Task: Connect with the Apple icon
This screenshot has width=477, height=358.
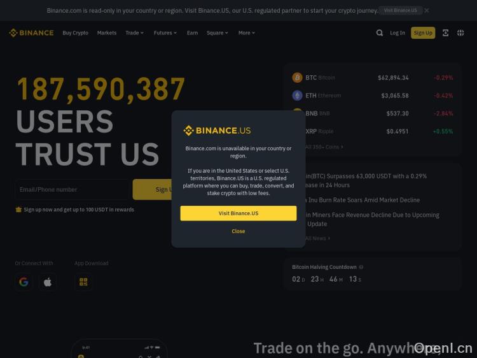Action: click(x=48, y=282)
